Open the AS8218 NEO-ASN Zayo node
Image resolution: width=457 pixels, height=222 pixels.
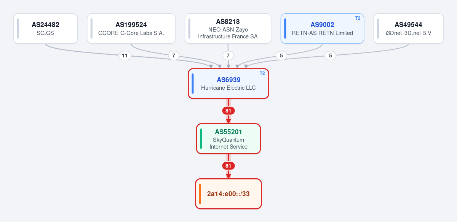point(228,29)
